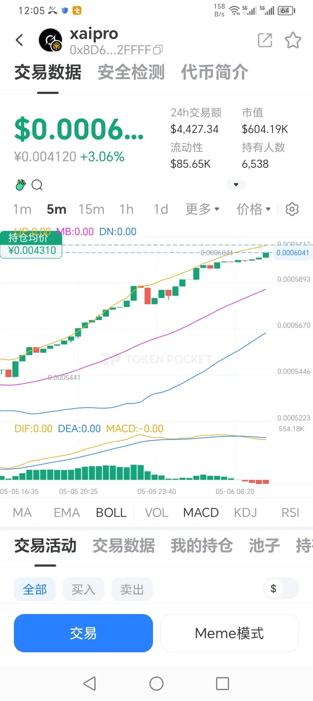Image resolution: width=313 pixels, height=701 pixels.
Task: Tap the 05-06 08:20 time label
Action: (x=235, y=491)
